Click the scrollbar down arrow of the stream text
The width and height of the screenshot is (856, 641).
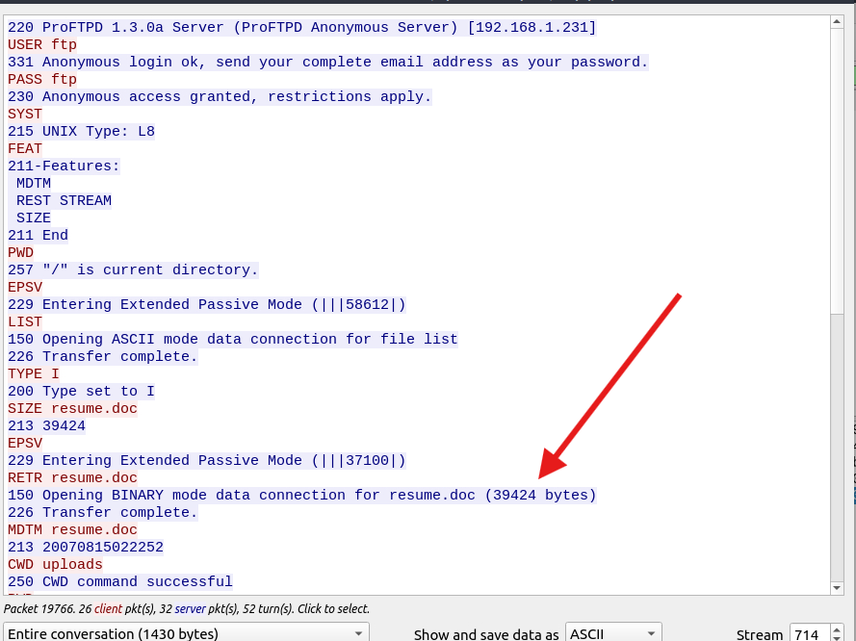pos(837,588)
